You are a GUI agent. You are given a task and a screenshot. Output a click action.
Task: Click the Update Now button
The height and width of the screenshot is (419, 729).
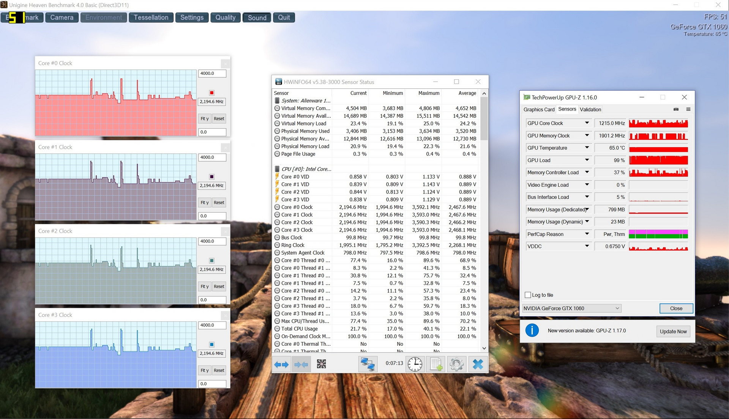[673, 331]
